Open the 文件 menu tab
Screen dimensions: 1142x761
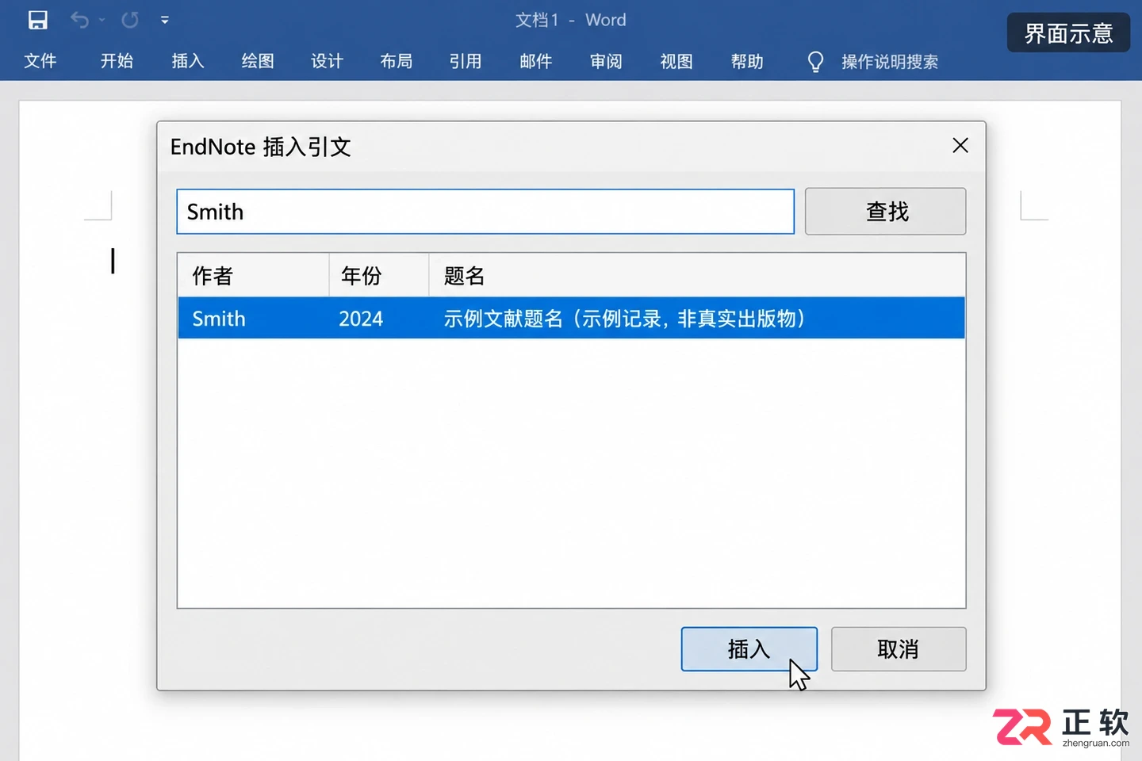[x=40, y=62]
